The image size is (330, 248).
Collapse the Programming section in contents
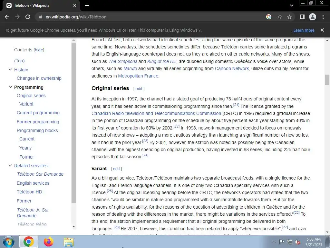[10, 87]
